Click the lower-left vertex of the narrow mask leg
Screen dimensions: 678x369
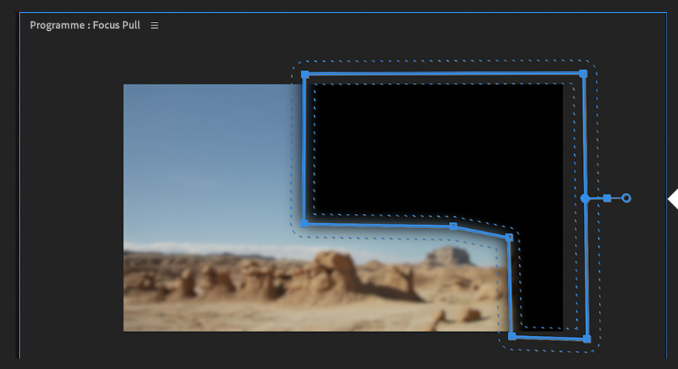pos(512,336)
